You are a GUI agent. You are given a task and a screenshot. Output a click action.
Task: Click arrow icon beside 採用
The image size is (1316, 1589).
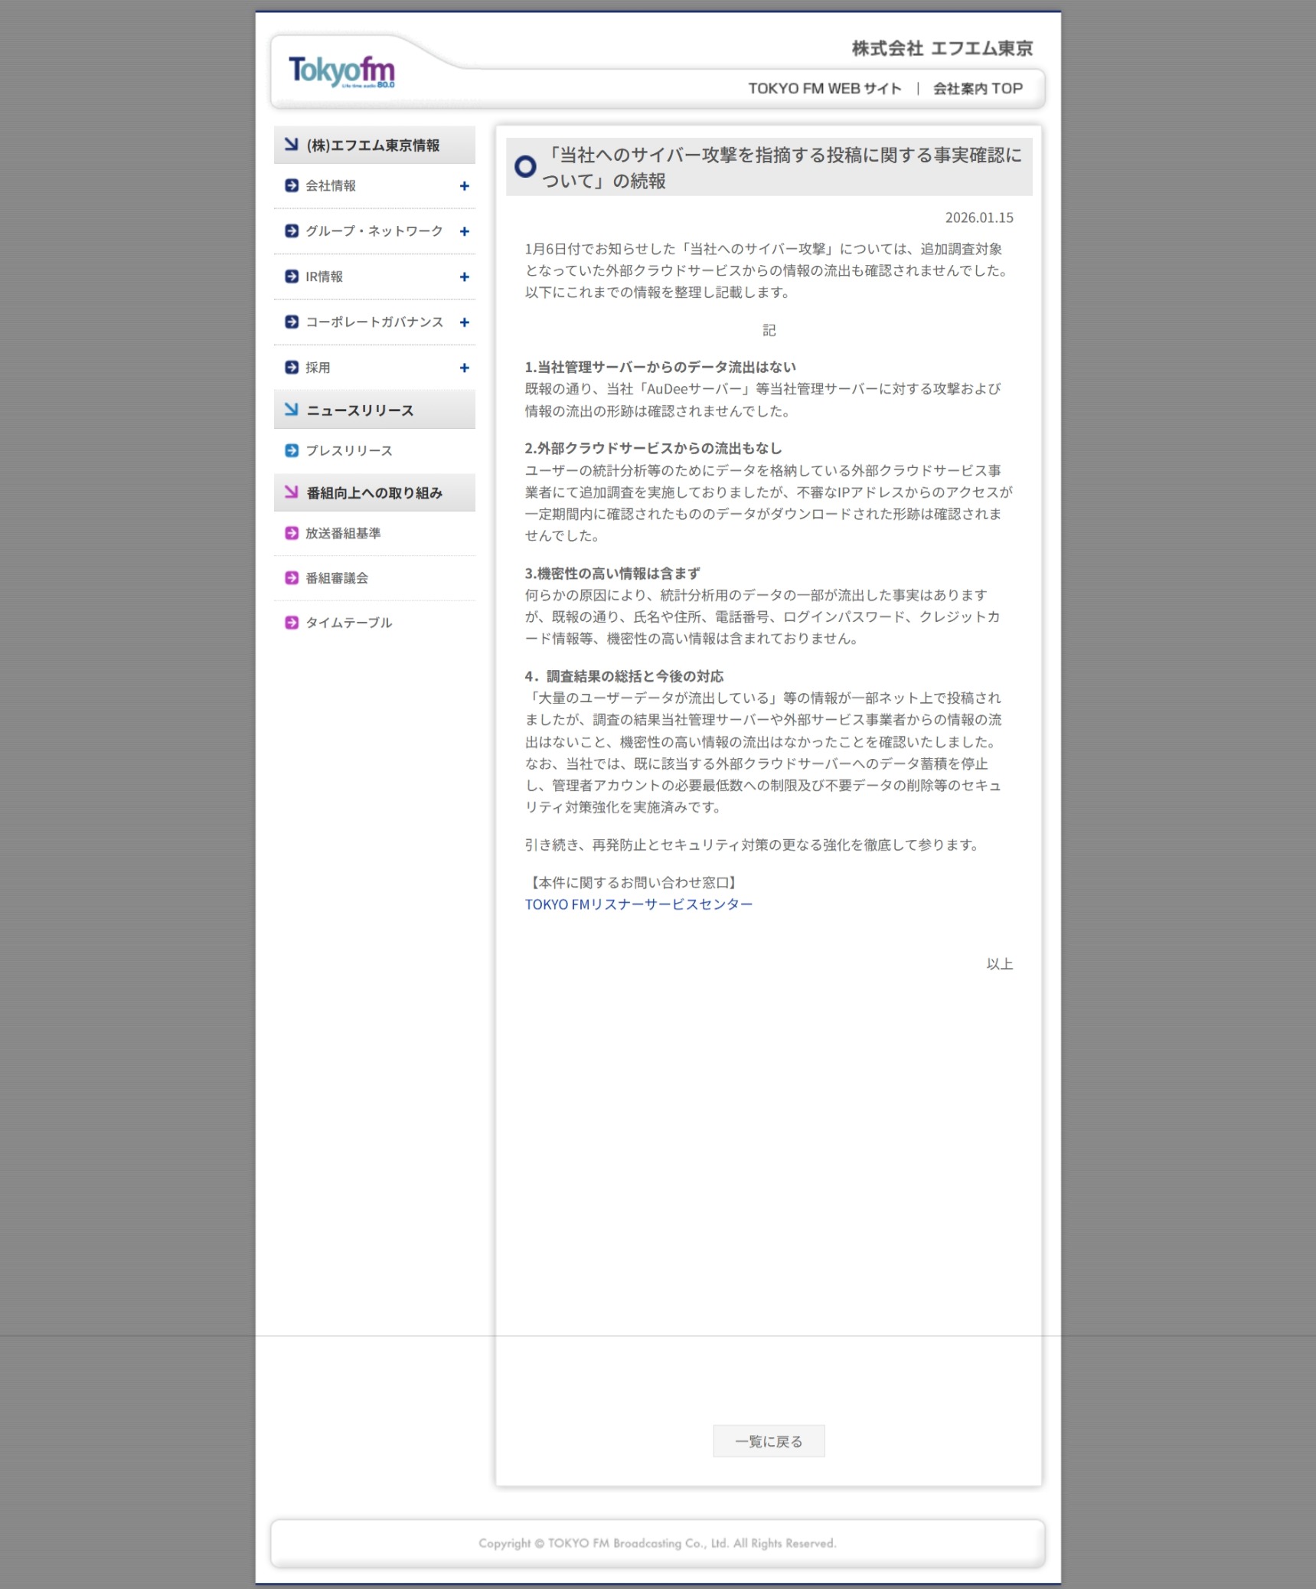click(292, 368)
